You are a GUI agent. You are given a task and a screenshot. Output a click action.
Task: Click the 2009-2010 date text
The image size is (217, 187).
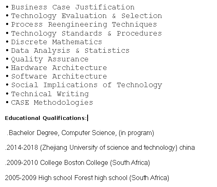22,163
